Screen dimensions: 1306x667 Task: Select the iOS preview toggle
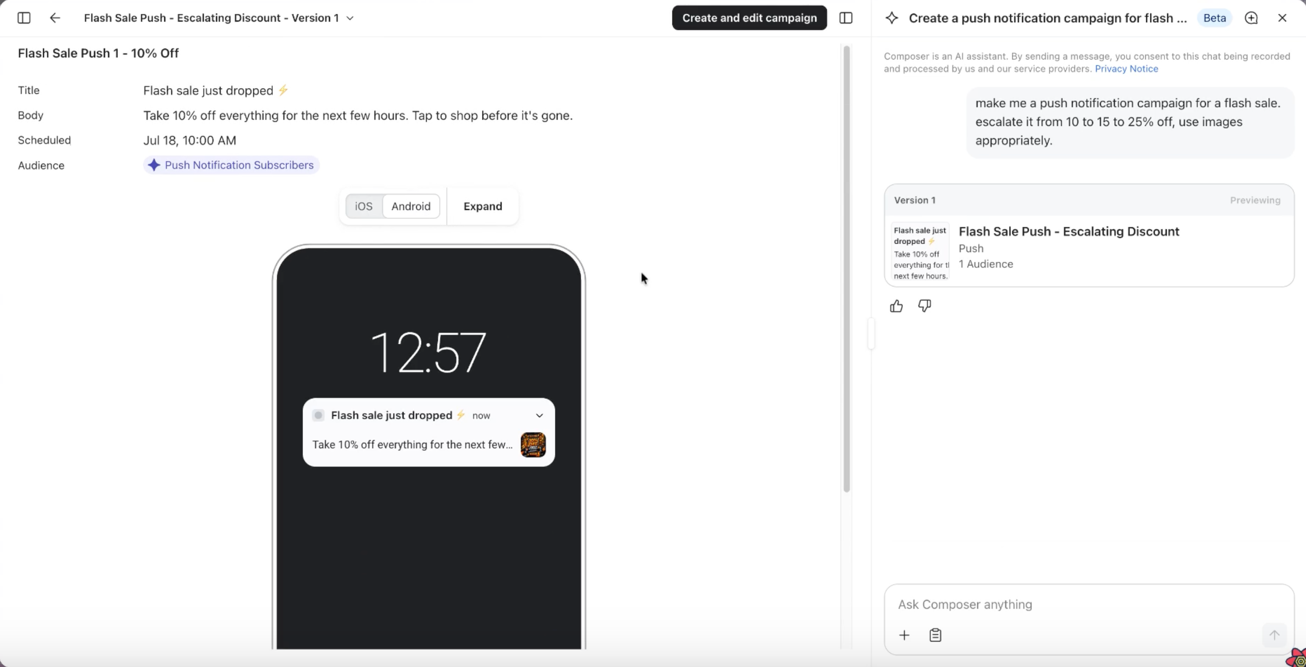click(364, 206)
